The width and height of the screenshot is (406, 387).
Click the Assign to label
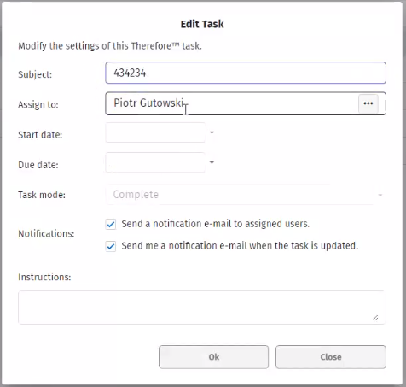38,105
